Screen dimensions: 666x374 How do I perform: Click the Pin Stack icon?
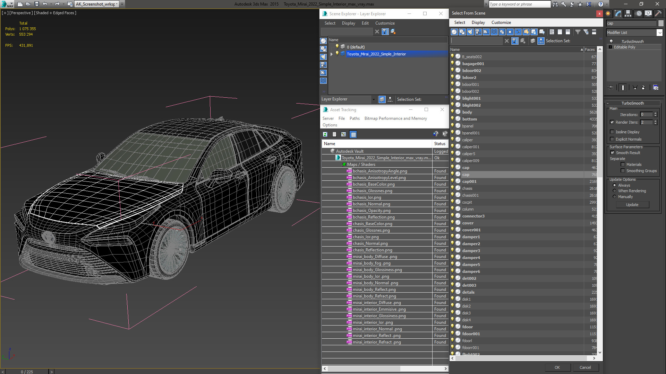click(x=611, y=88)
